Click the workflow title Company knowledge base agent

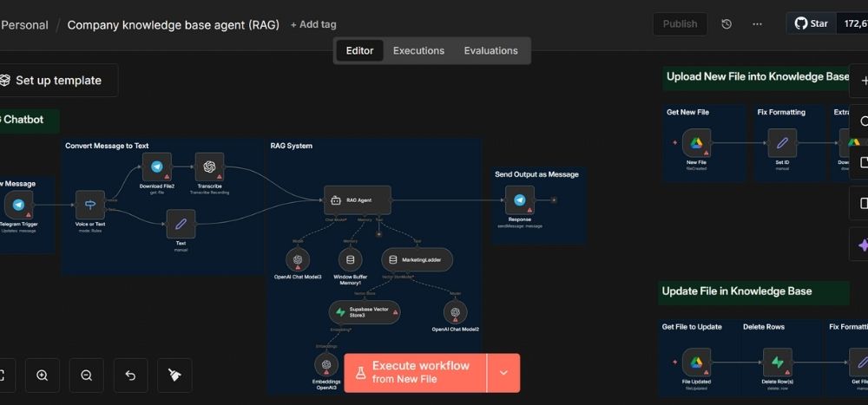pos(174,25)
